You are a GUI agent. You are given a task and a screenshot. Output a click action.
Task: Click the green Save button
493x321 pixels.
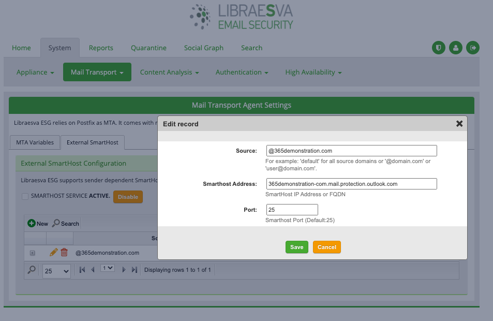click(297, 247)
